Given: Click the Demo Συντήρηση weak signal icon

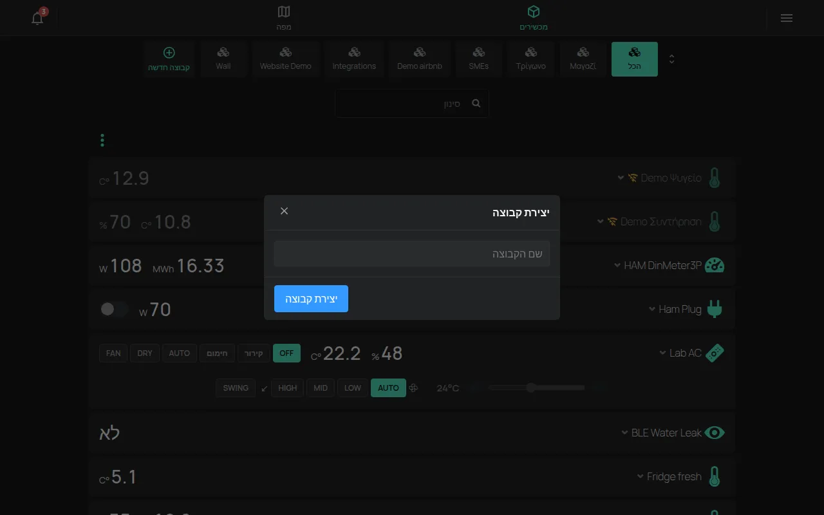Looking at the screenshot, I should pos(612,221).
